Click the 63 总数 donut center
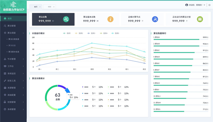Screen dimensions: 213x122 coord(58,97)
